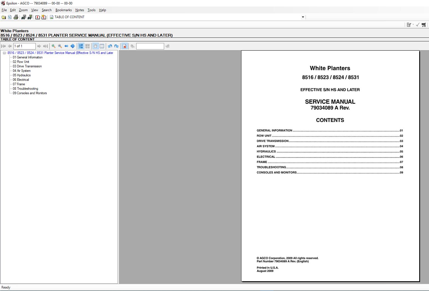Click the zoom in magnifier icon

pos(54,46)
